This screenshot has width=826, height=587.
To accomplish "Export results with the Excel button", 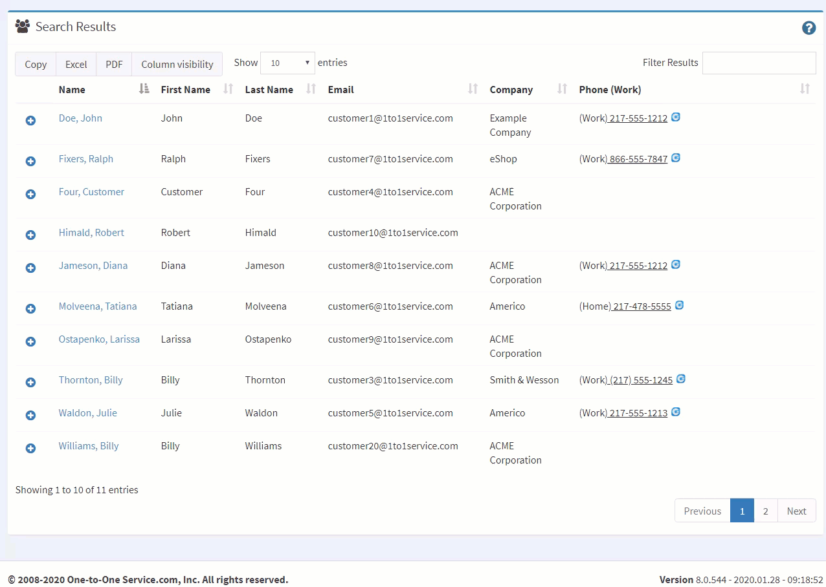I will (x=76, y=64).
